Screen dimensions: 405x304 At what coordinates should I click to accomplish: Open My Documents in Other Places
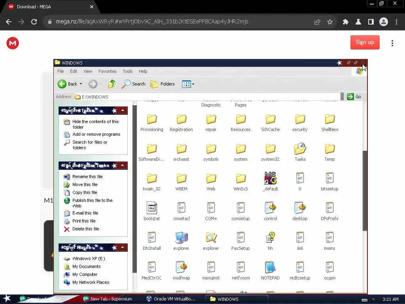(x=86, y=266)
